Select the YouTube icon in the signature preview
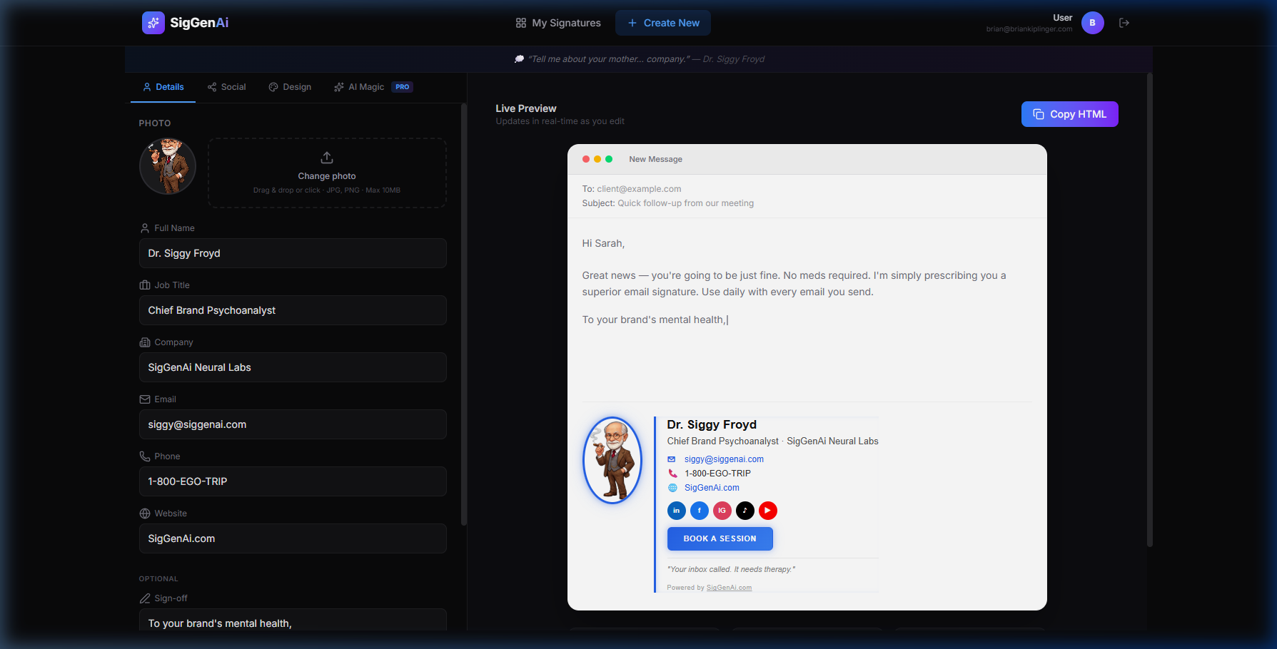Viewport: 1277px width, 649px height. point(767,511)
